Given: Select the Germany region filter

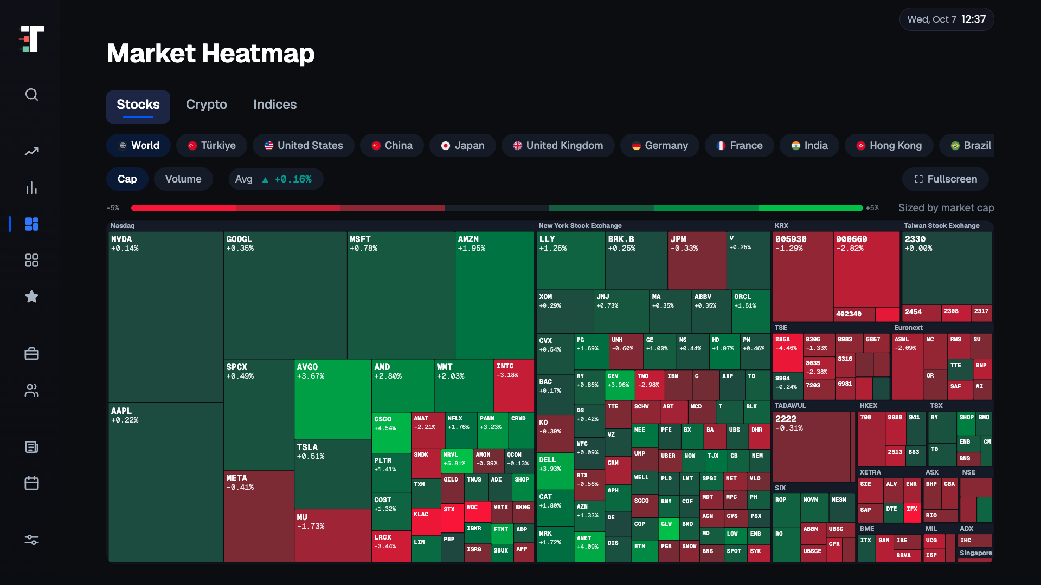Looking at the screenshot, I should (x=660, y=146).
